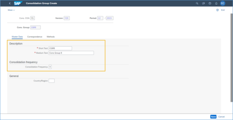Click the Cancel button

tap(222, 117)
